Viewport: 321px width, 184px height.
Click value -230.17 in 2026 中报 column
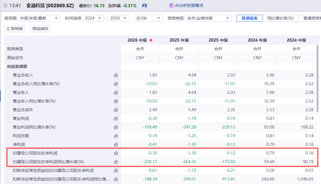[x=150, y=162]
